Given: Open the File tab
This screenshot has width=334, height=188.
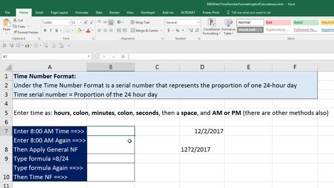Looking at the screenshot, I should (7, 13).
